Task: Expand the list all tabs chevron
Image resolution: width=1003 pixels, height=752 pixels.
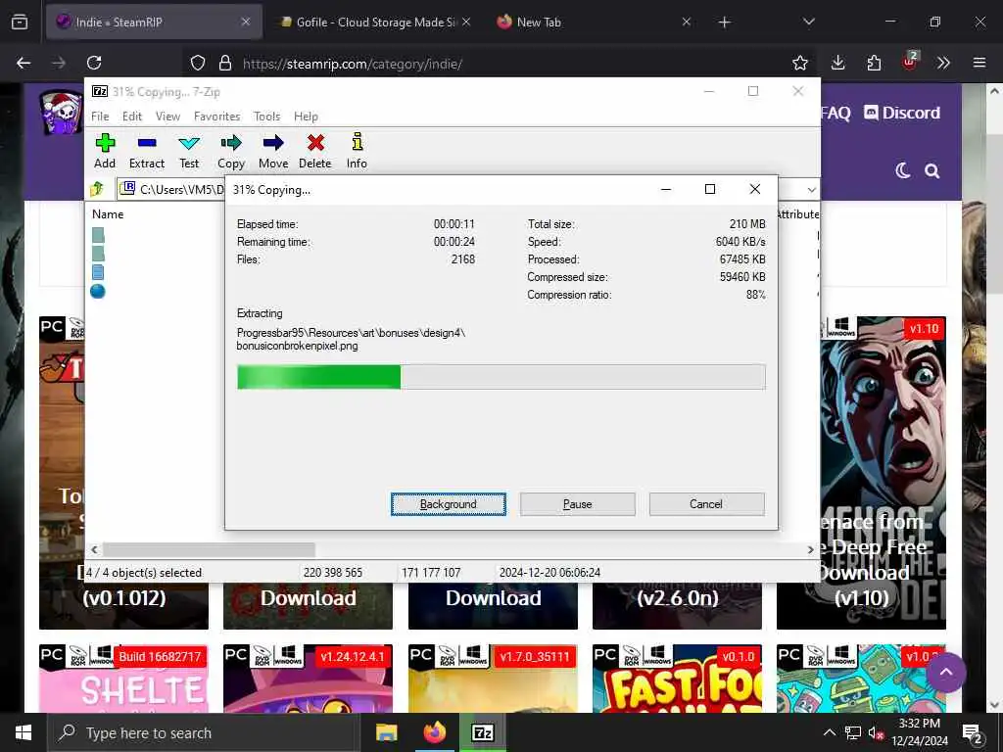Action: click(808, 22)
